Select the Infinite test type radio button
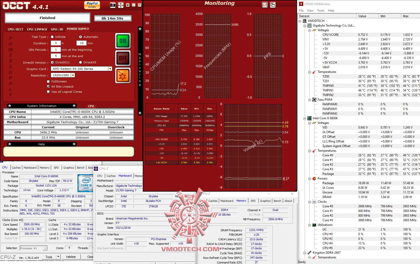Screen dimensions: 420x264 coord(52,37)
